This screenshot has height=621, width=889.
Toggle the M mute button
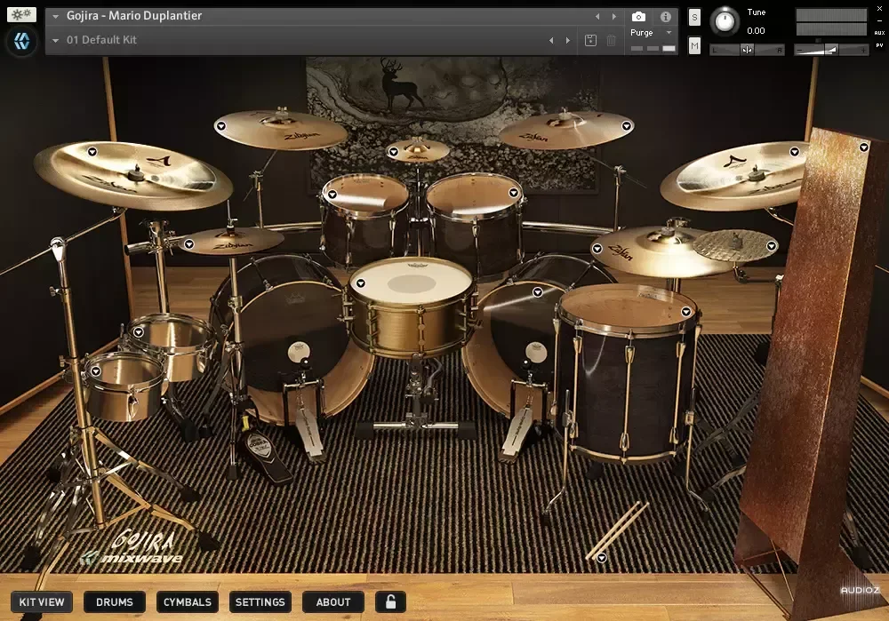694,45
